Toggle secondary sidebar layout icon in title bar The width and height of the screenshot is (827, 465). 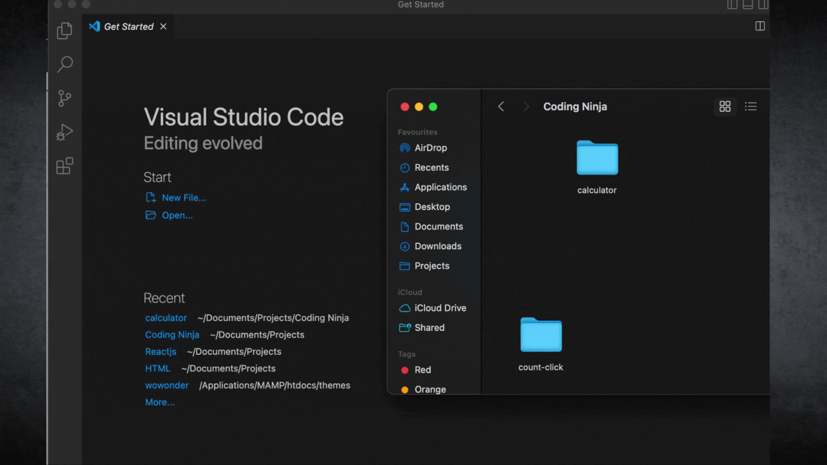tap(763, 5)
